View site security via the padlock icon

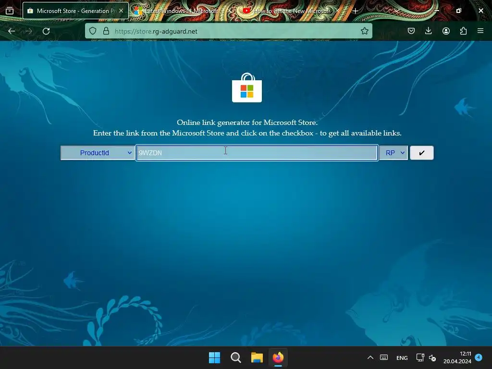pyautogui.click(x=106, y=31)
